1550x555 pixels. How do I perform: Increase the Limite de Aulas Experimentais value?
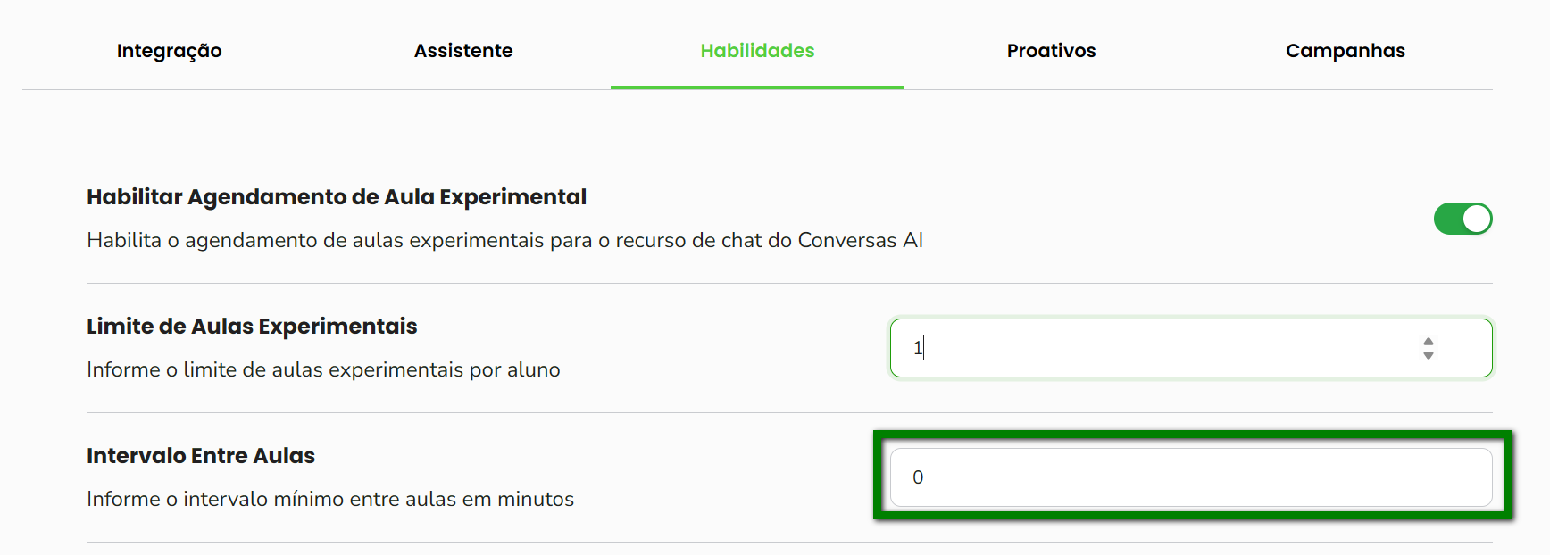pyautogui.click(x=1429, y=342)
